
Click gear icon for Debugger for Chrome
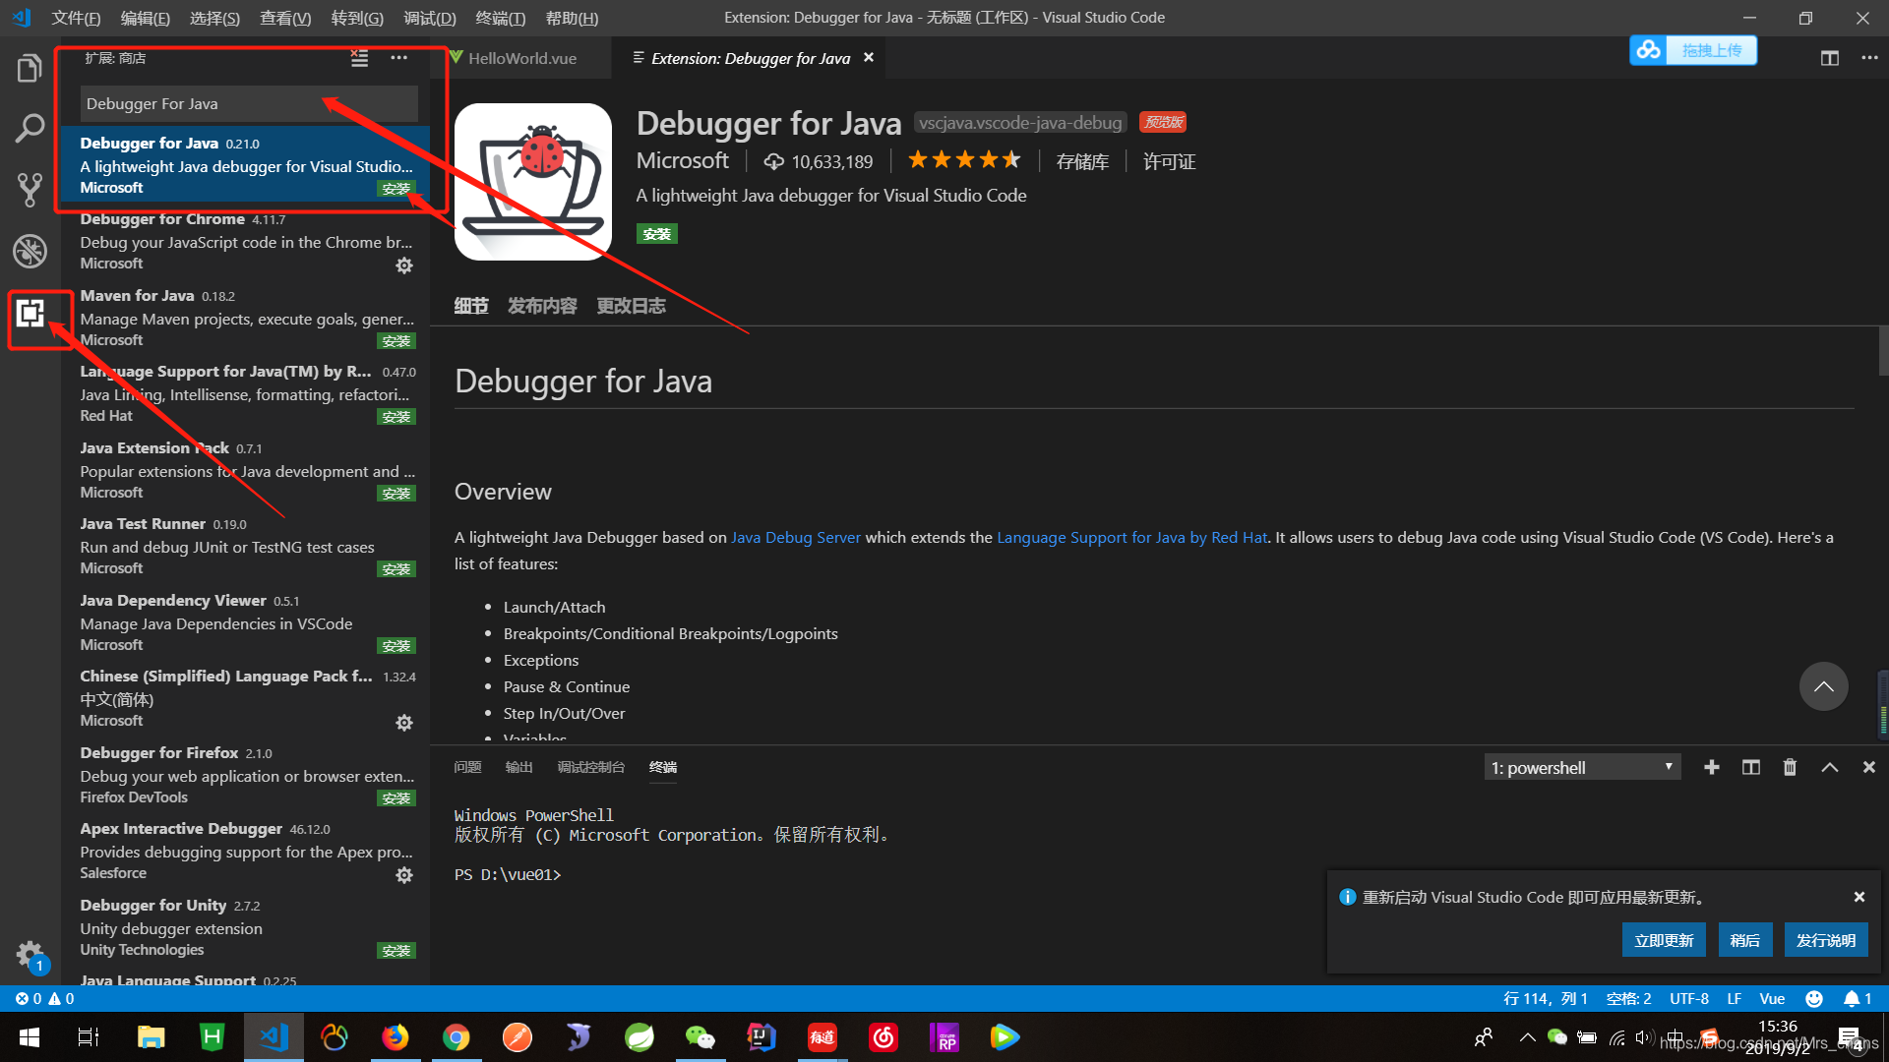(x=403, y=265)
